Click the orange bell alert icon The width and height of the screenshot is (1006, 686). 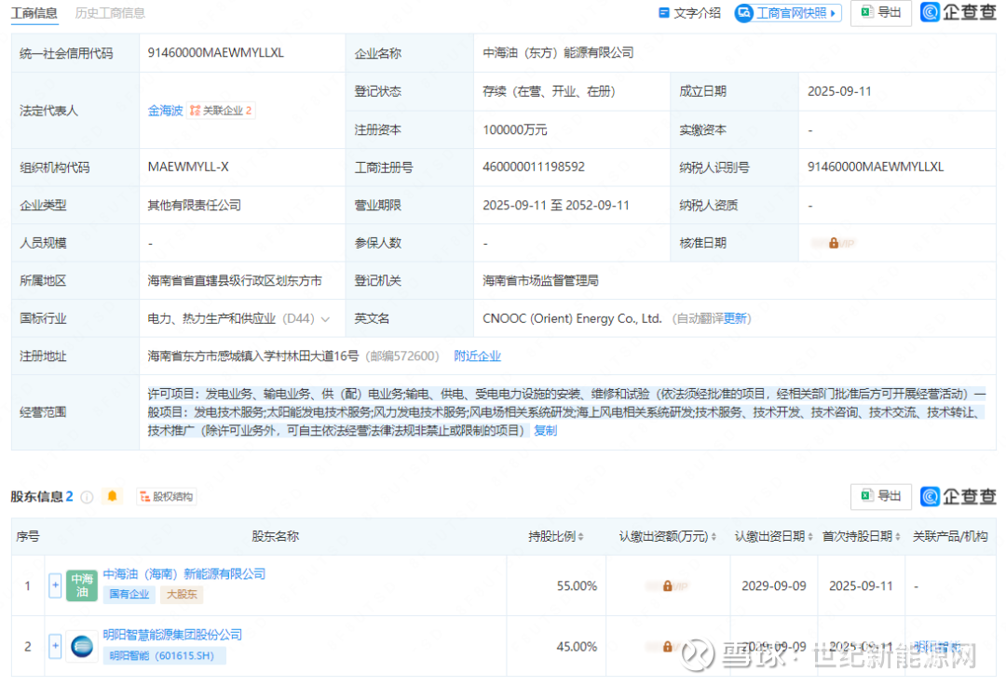pyautogui.click(x=113, y=496)
